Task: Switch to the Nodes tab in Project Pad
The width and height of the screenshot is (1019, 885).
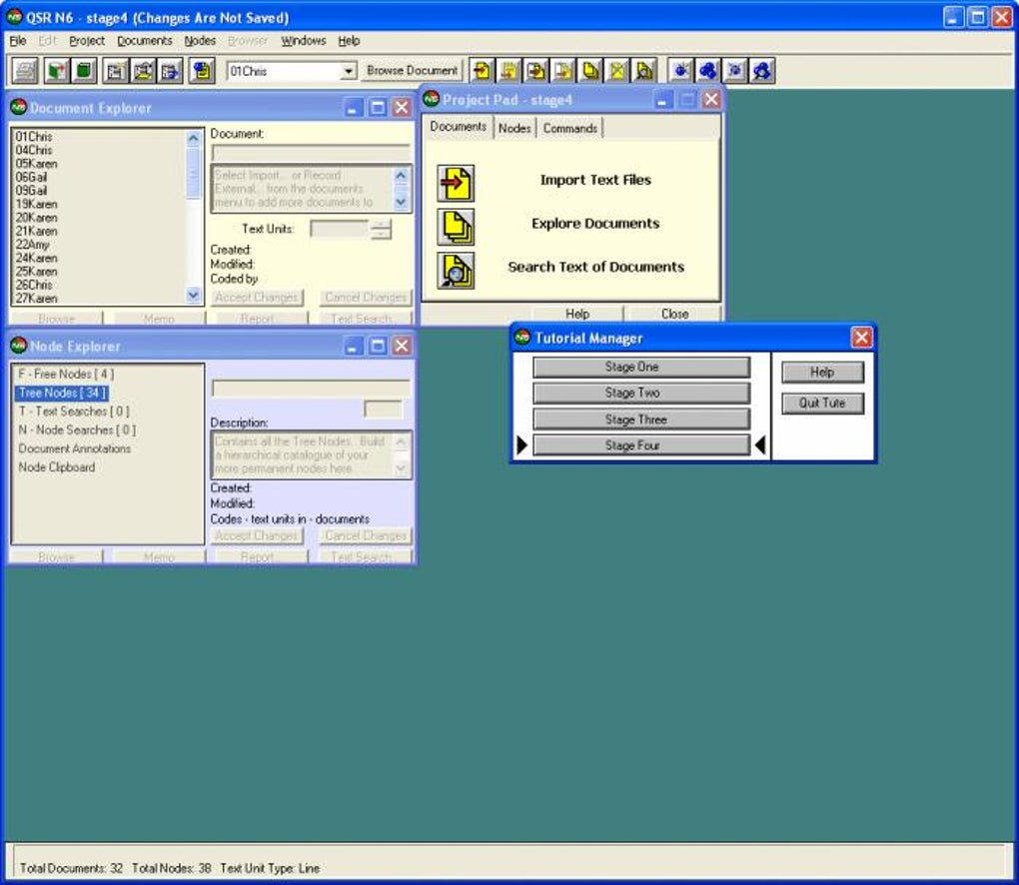Action: pyautogui.click(x=514, y=129)
